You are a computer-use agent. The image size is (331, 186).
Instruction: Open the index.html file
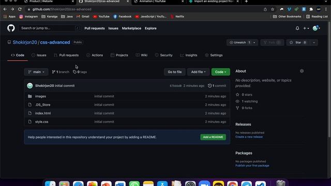pyautogui.click(x=43, y=113)
